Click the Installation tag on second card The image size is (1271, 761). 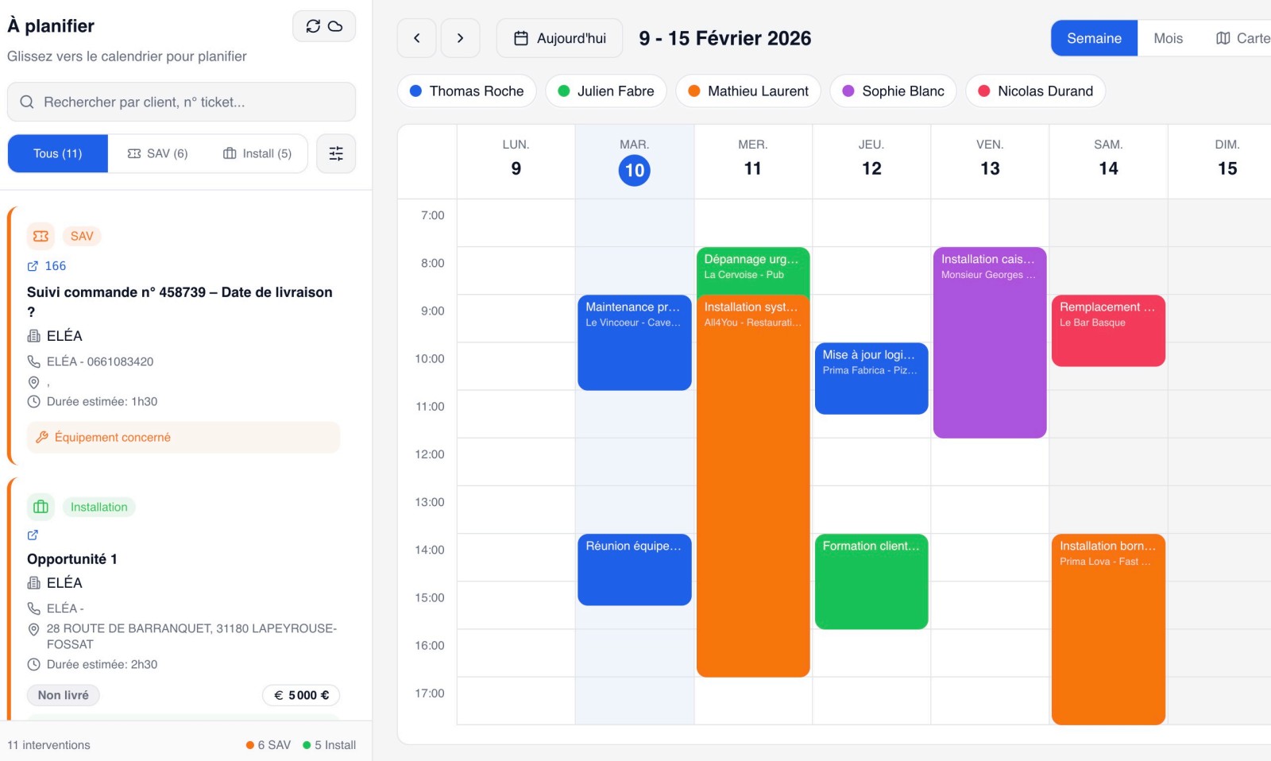[x=99, y=507]
